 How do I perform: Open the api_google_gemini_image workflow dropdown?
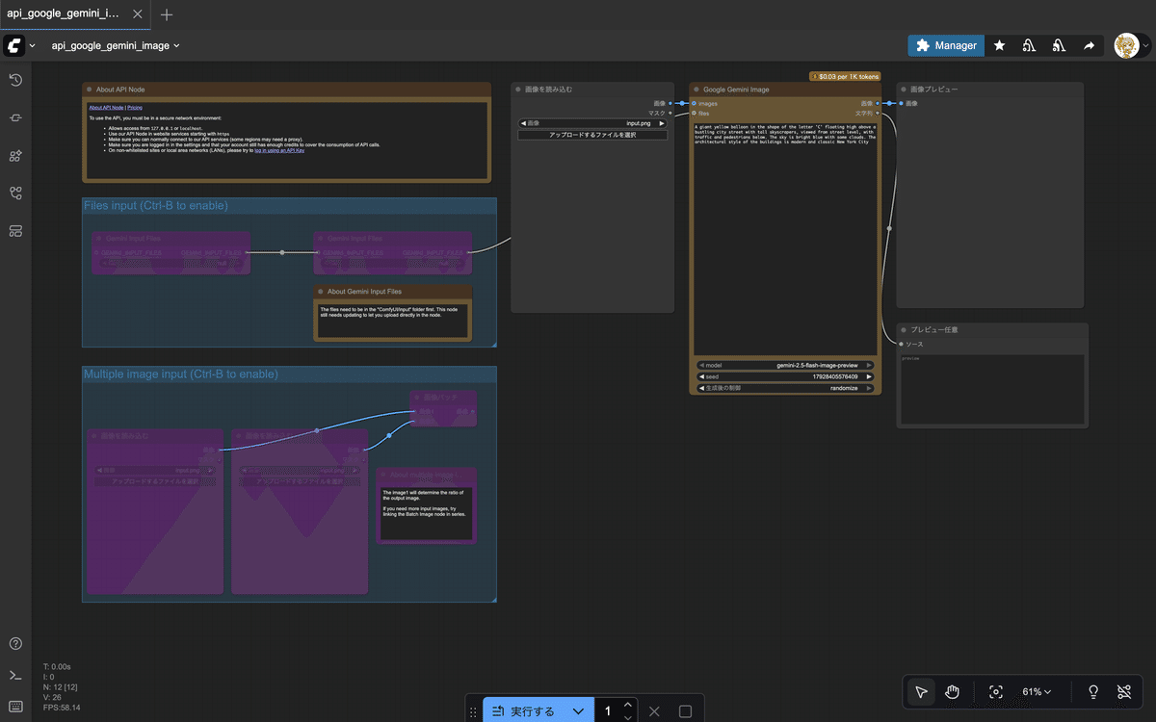point(116,45)
